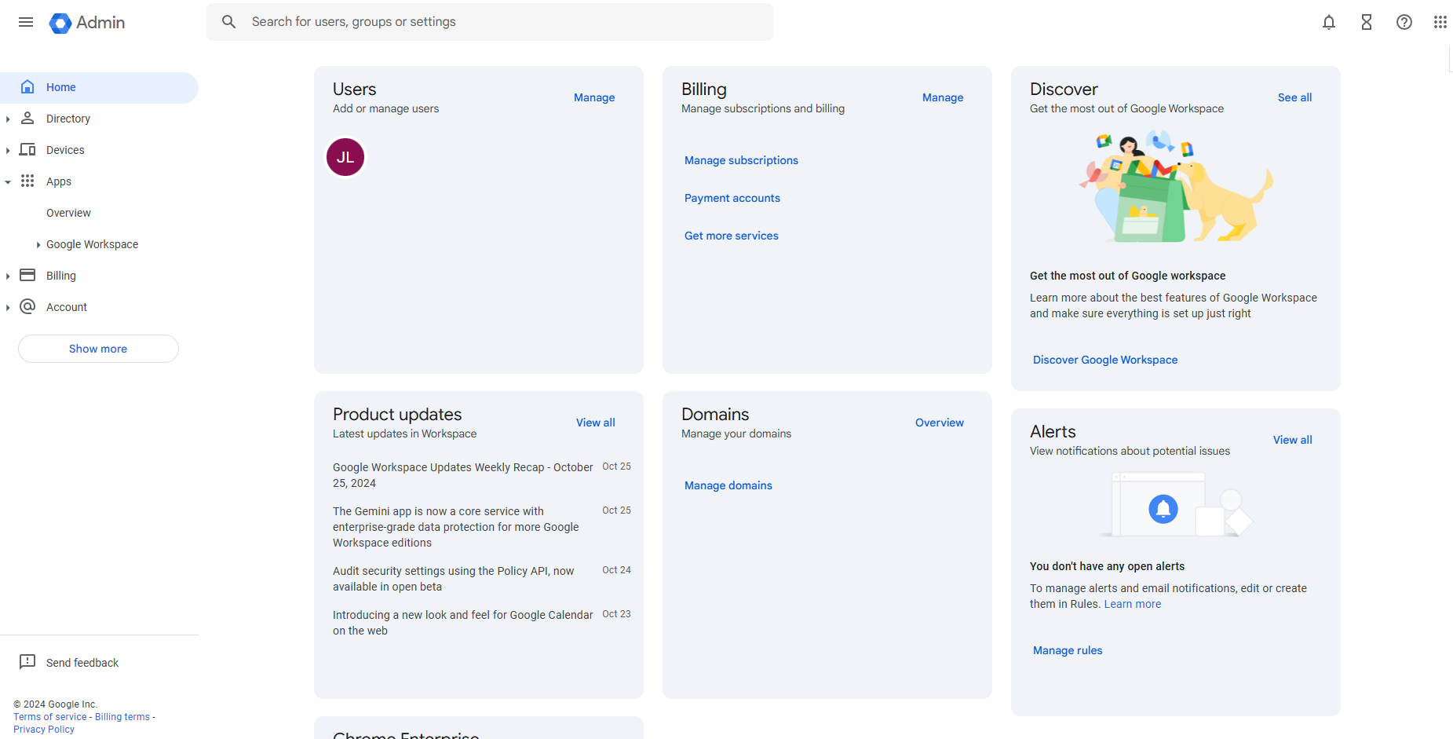Image resolution: width=1453 pixels, height=739 pixels.
Task: Focus the search users, groups or settings field
Action: coord(490,22)
